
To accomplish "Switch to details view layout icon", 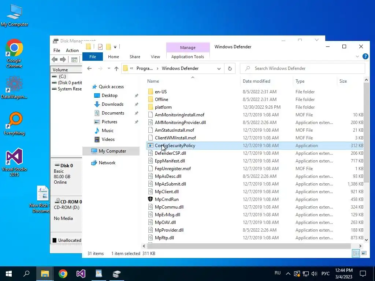I will click(356, 253).
